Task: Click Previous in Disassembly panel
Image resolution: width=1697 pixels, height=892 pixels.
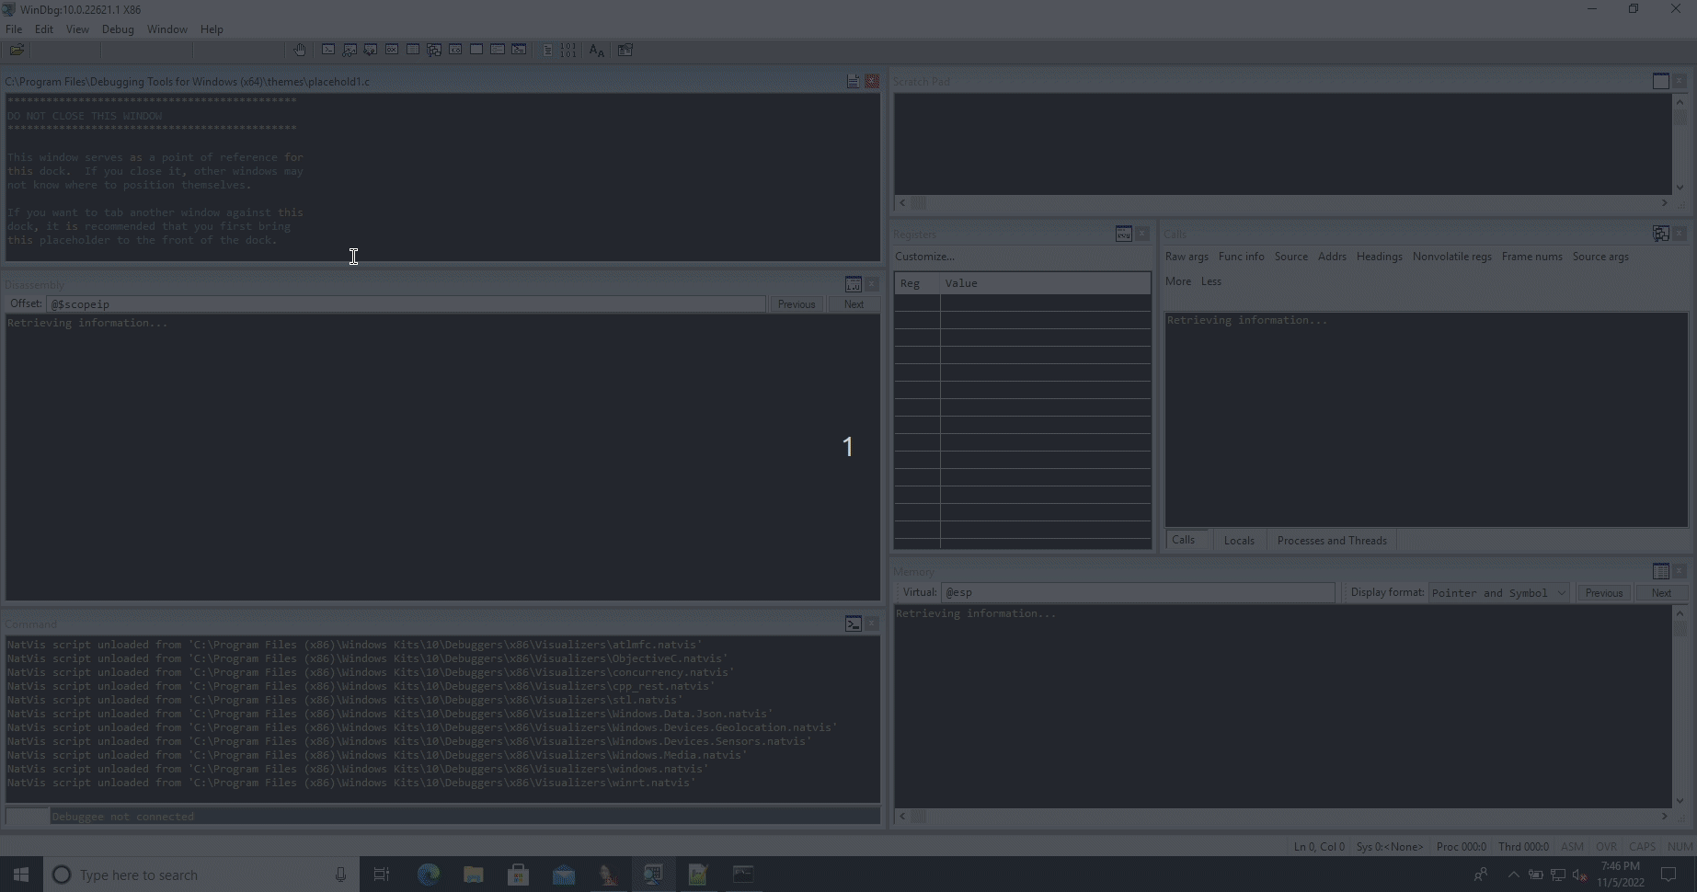Action: point(797,304)
